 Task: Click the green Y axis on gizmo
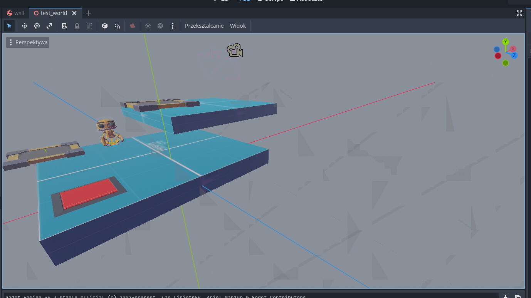506,42
